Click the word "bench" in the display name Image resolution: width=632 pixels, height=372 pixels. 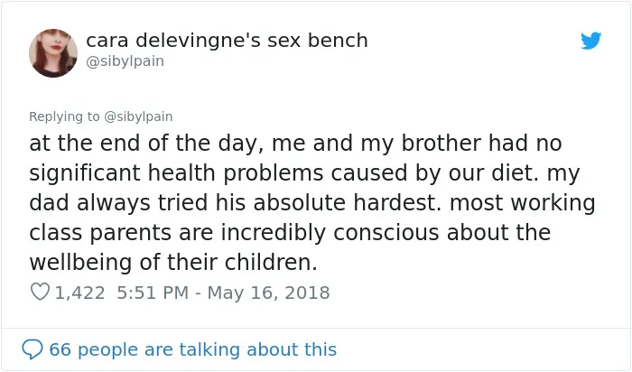pyautogui.click(x=338, y=41)
